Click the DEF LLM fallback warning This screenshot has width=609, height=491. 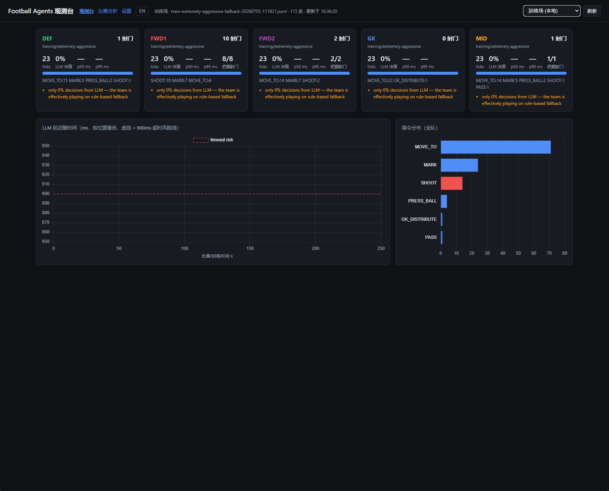[90, 93]
